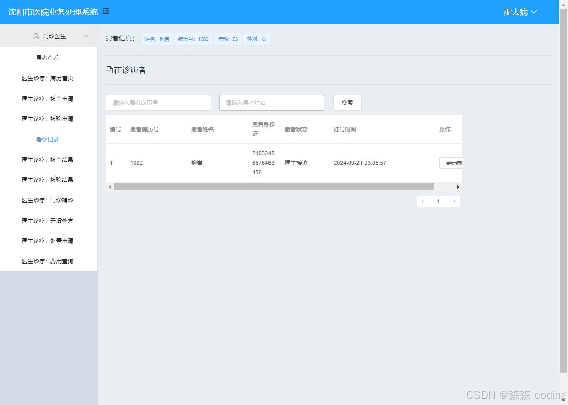568x405 pixels.
Task: Open 医生诊疗：门诊确诊
Action: tap(47, 200)
